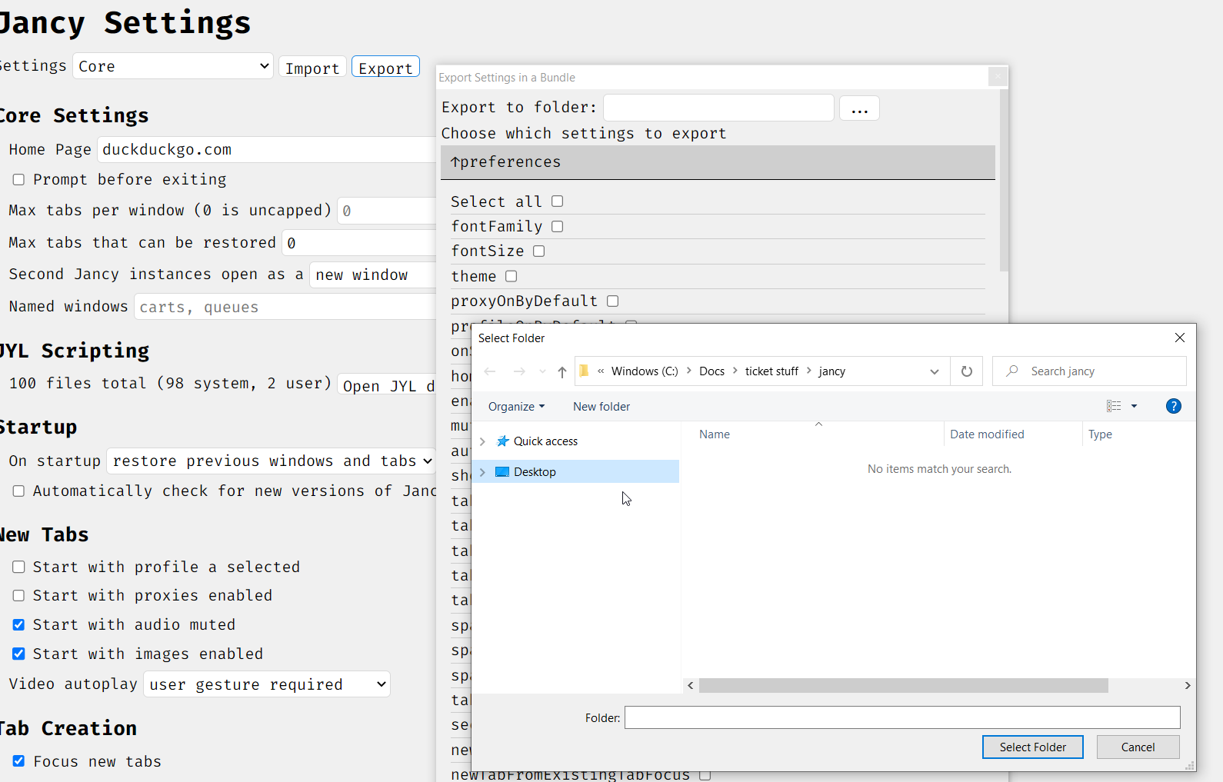Open Second Jancy instances dropdown
This screenshot has height=782, width=1223.
[x=373, y=275]
